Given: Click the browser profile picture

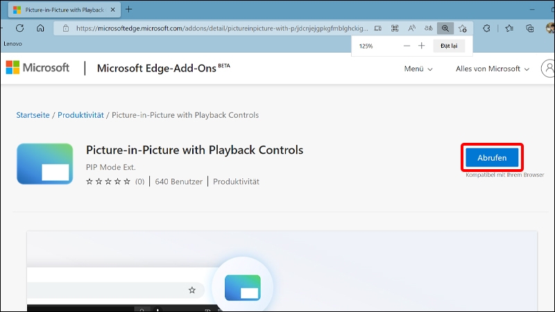Looking at the screenshot, I should (550, 28).
